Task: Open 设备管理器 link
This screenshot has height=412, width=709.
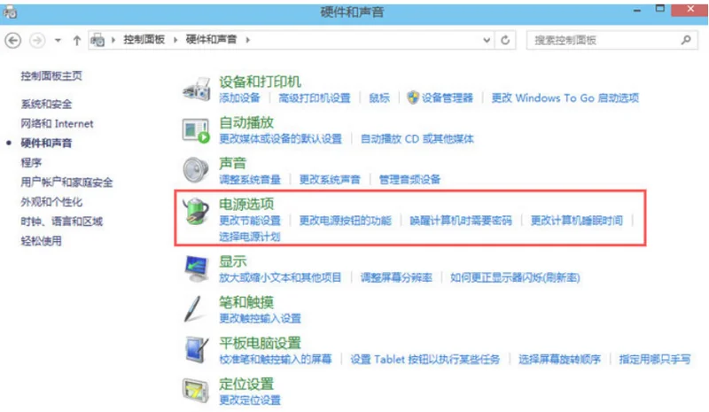Action: coord(448,97)
